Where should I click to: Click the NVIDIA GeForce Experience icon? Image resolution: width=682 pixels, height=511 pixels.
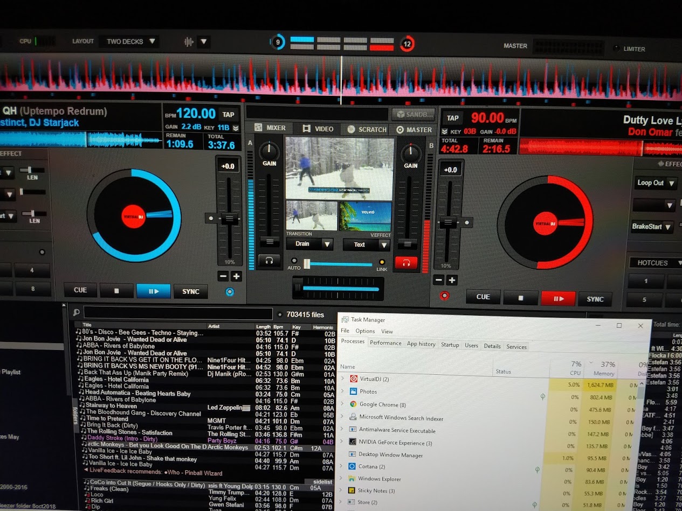pos(353,442)
